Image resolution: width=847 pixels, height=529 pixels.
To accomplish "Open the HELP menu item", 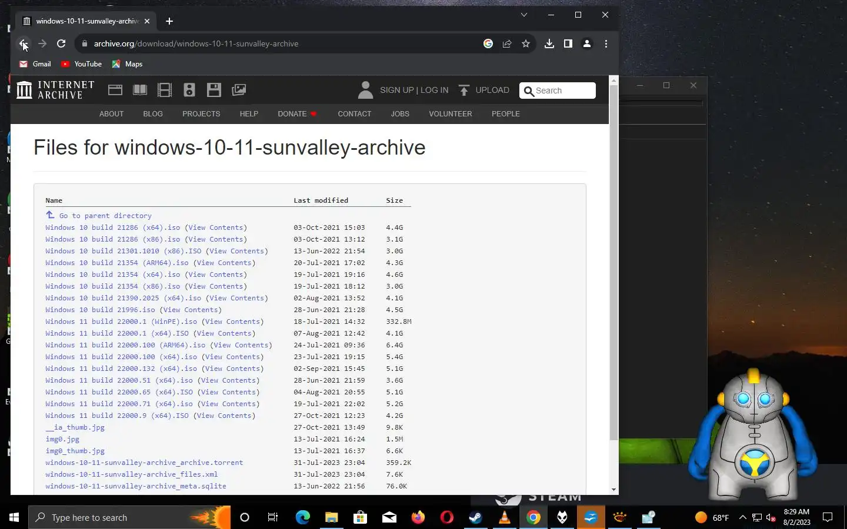I will coord(249,114).
